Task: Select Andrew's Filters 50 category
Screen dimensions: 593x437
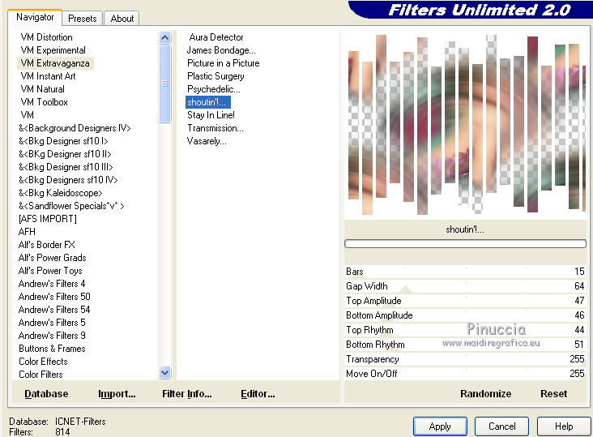Action: (x=54, y=296)
